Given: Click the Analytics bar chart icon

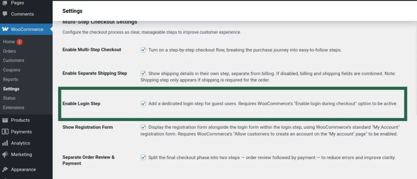Looking at the screenshot, I should click(5, 143).
